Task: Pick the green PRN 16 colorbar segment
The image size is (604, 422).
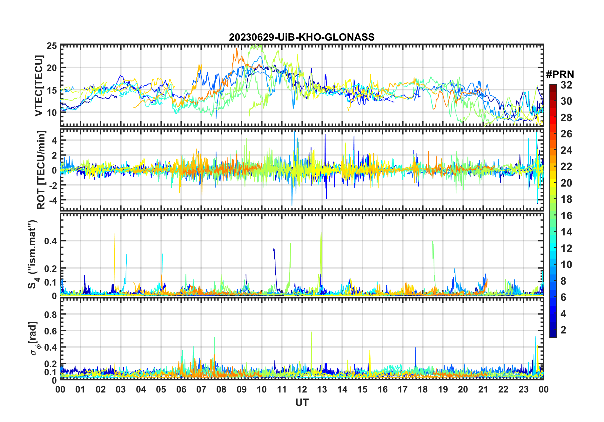Action: 553,216
